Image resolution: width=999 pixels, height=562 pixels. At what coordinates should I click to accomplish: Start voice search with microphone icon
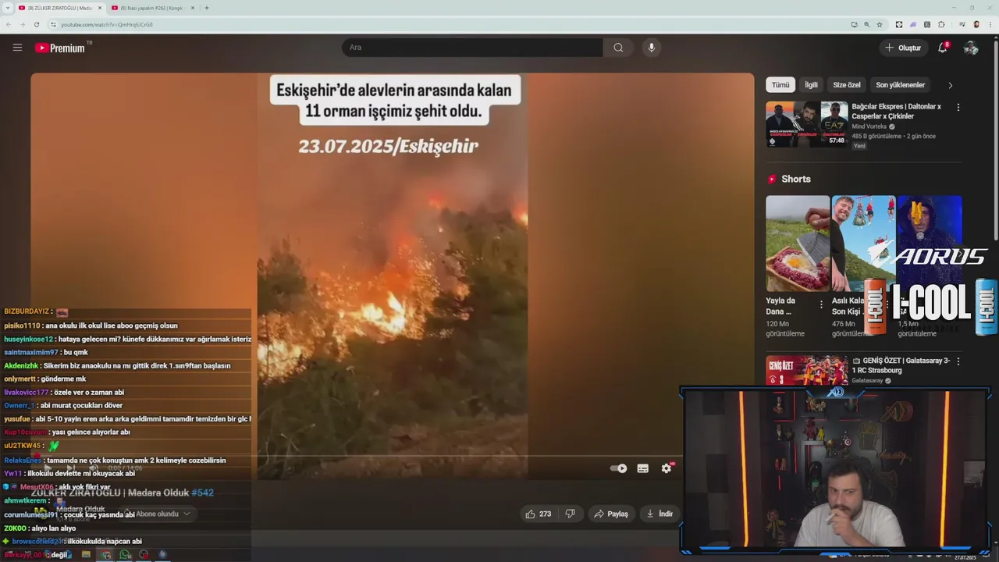coord(652,48)
